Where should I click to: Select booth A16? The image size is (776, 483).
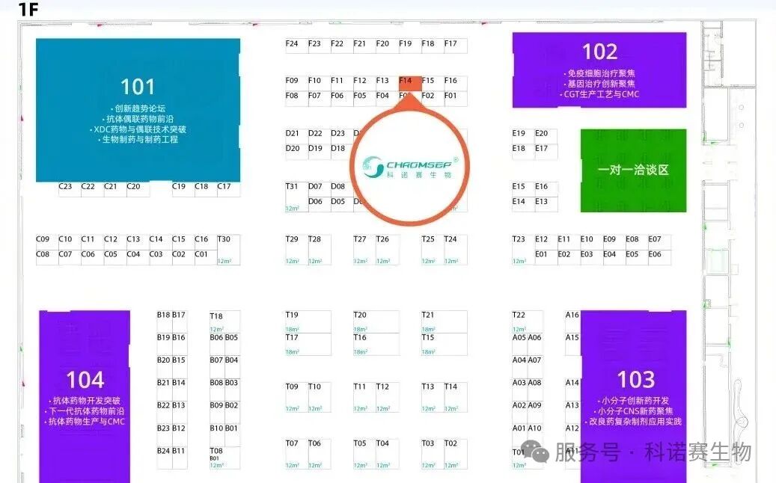pyautogui.click(x=572, y=322)
